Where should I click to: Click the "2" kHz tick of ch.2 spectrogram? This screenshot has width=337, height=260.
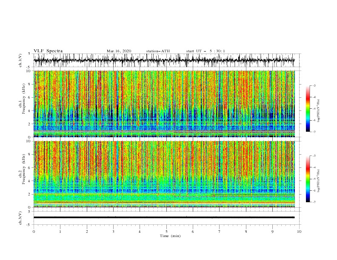[x=30, y=194]
